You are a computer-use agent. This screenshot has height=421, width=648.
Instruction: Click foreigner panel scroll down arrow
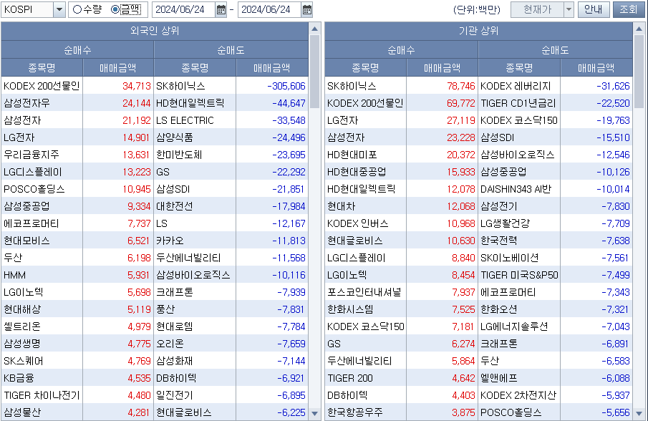coord(314,413)
